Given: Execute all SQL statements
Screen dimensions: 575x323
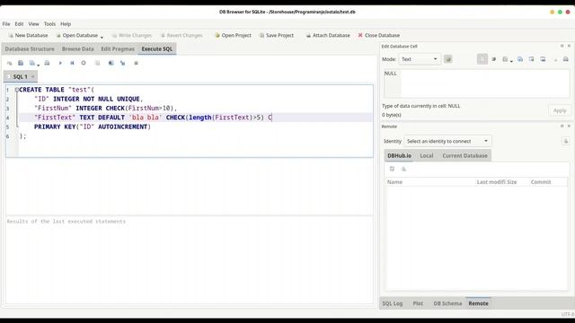Looking at the screenshot, I should coord(60,63).
